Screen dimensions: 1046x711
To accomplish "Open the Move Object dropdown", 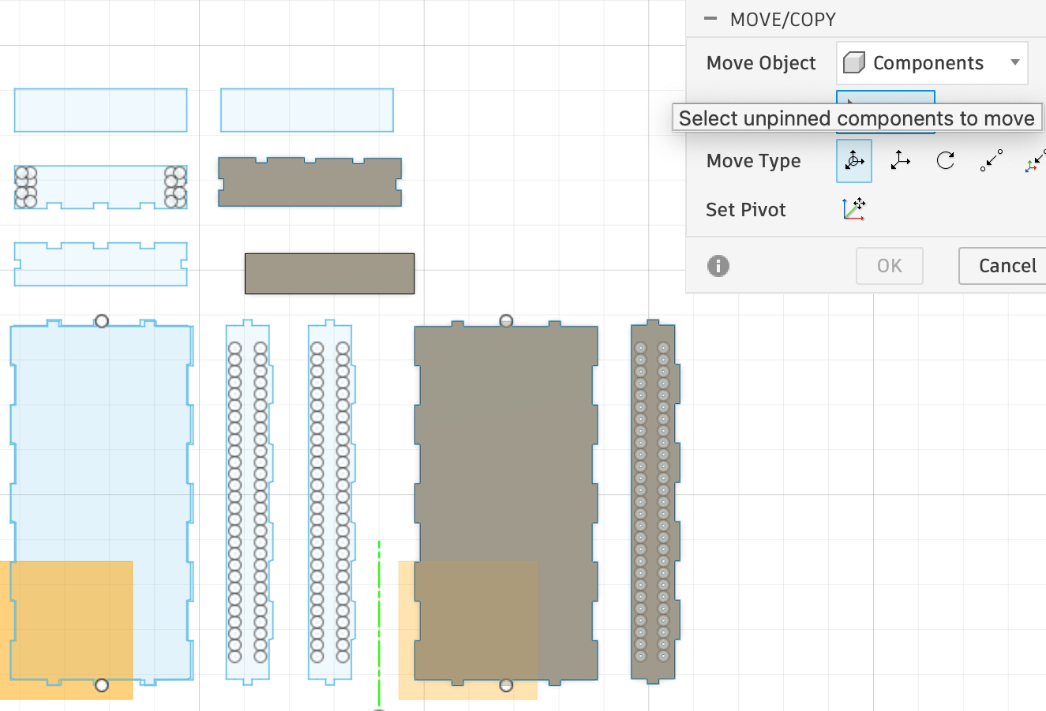I will 932,62.
